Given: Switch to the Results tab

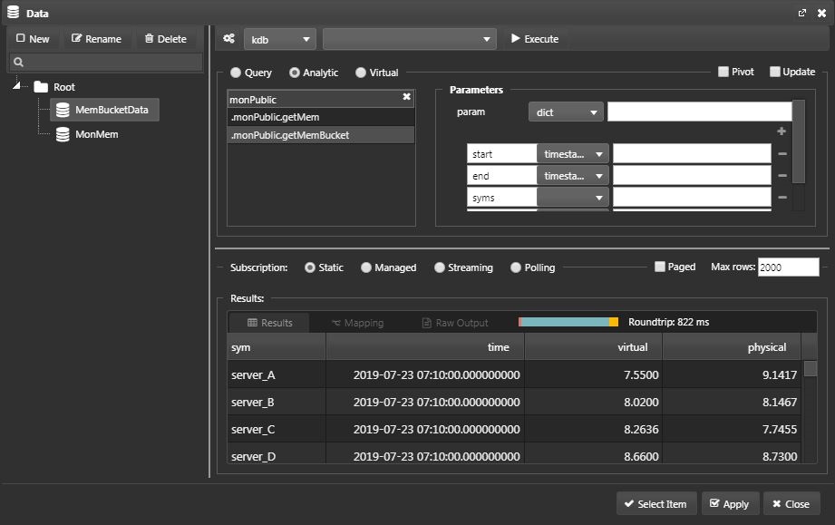Looking at the screenshot, I should coord(269,323).
